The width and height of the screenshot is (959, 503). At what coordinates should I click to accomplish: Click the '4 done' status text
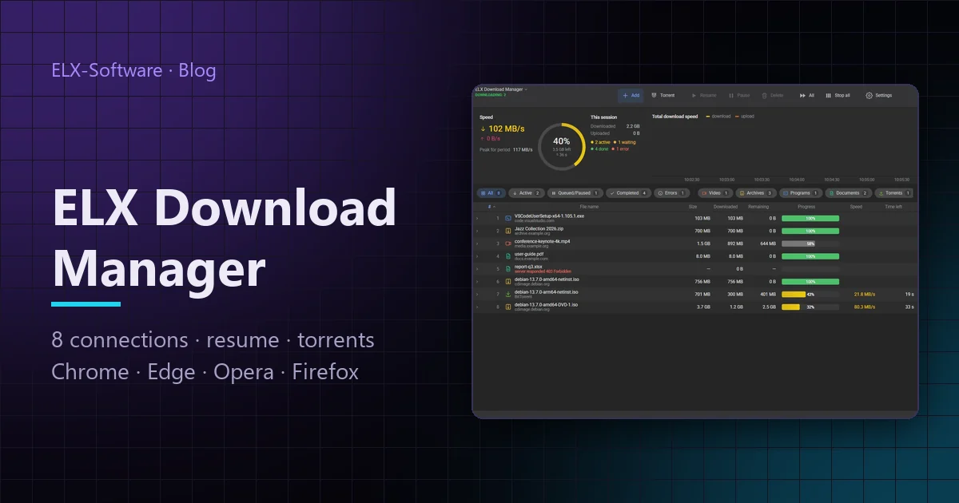599,149
